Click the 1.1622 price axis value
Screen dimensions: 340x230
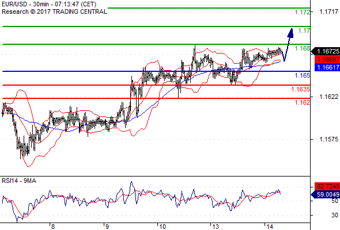(328, 97)
